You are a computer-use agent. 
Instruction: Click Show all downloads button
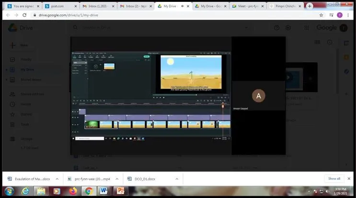coord(334,179)
